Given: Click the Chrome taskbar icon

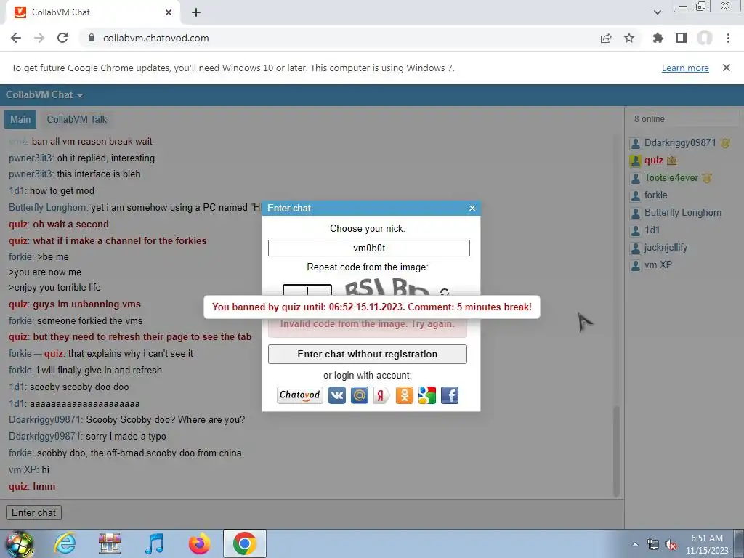Looking at the screenshot, I should 244,543.
